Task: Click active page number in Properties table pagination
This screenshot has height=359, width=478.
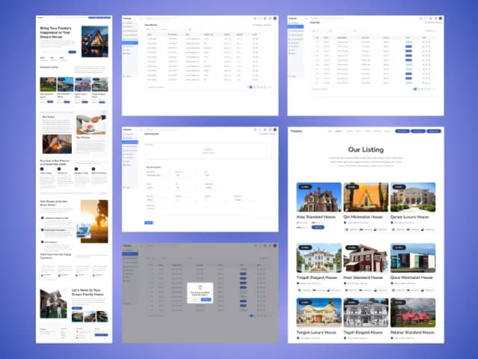Action: [415, 89]
